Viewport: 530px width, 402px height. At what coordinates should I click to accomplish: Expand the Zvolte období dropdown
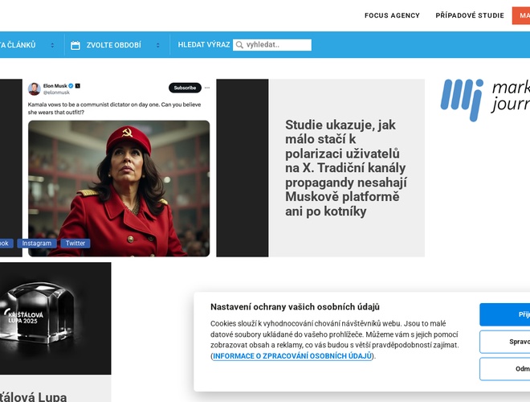point(158,45)
